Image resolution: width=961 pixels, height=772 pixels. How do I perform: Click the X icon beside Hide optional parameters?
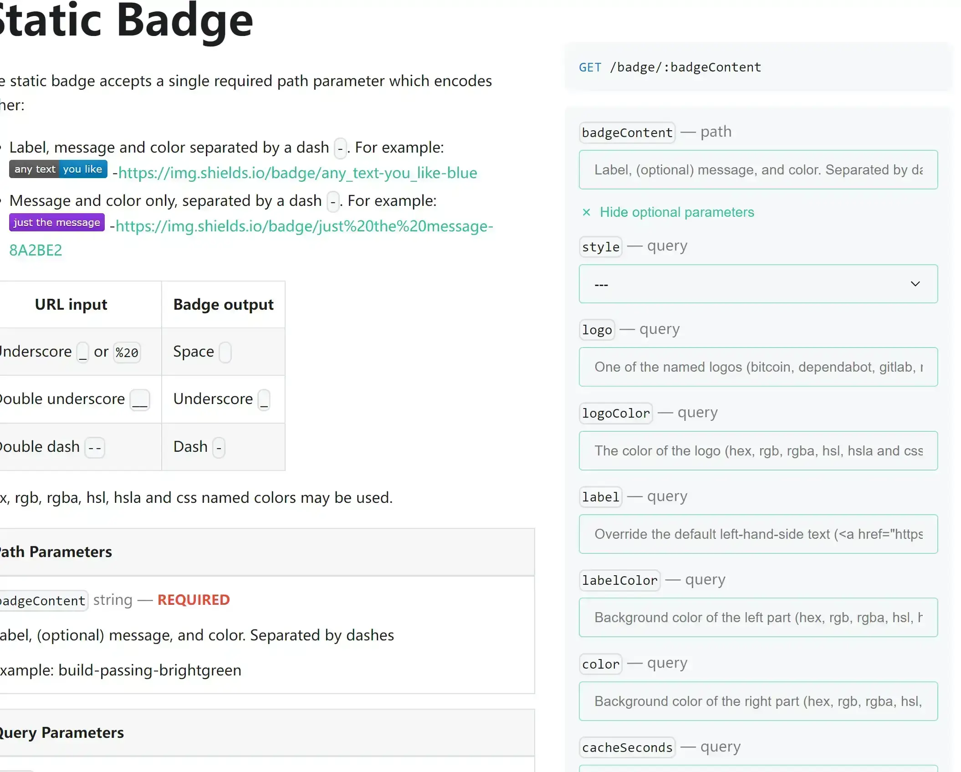pos(586,212)
